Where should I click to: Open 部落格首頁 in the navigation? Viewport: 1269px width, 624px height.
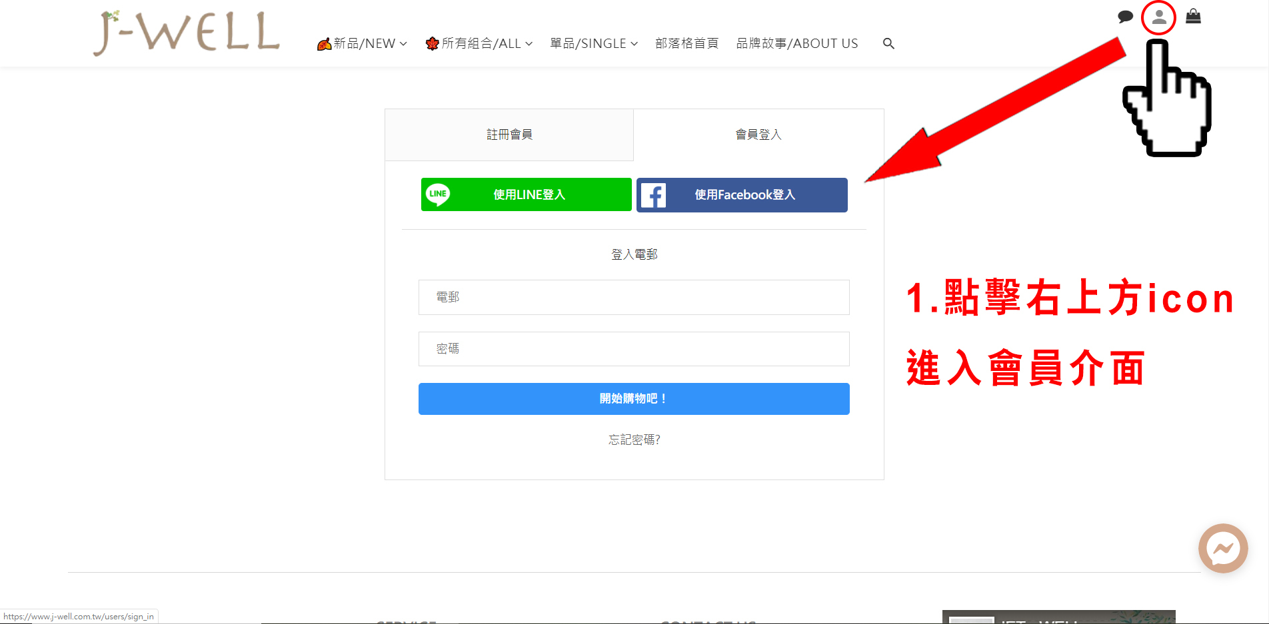tap(686, 44)
